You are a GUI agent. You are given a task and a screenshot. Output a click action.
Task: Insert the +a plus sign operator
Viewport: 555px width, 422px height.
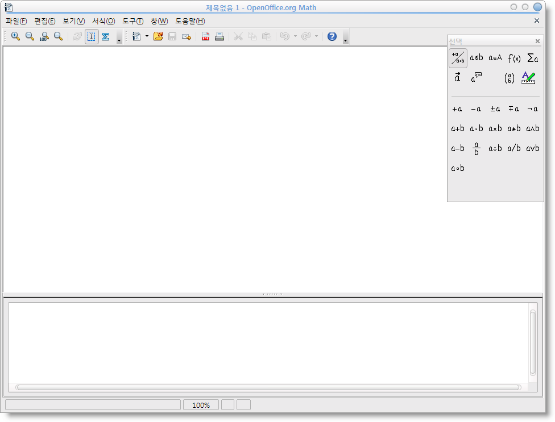pos(457,109)
